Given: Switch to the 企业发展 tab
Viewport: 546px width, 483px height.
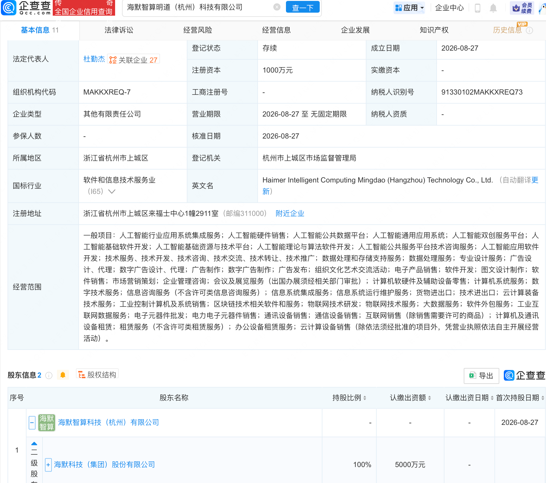Looking at the screenshot, I should [355, 30].
